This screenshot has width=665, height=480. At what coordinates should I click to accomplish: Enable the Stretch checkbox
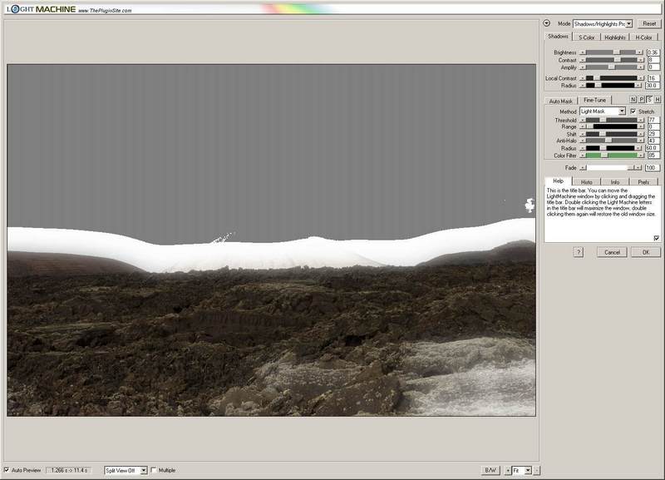pyautogui.click(x=633, y=111)
